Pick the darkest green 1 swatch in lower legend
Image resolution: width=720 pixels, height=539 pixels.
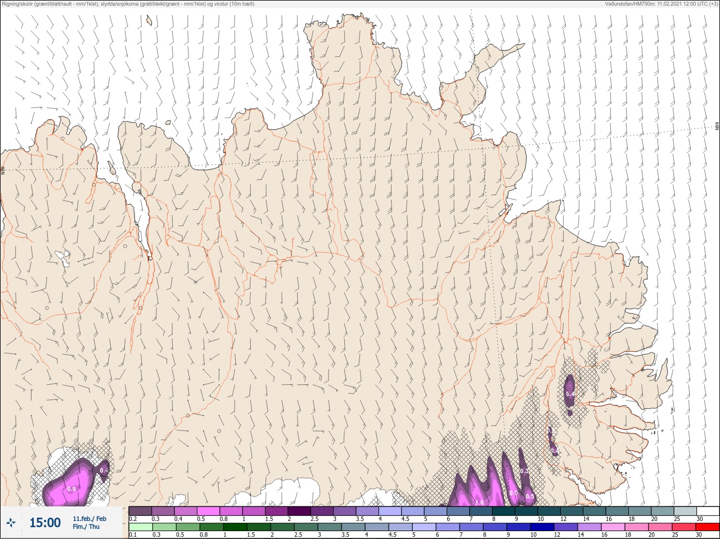(234, 527)
